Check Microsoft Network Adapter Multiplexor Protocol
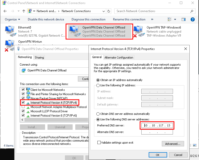Image resolution: width=199 pixels, height=160 pixels. (x=23, y=107)
